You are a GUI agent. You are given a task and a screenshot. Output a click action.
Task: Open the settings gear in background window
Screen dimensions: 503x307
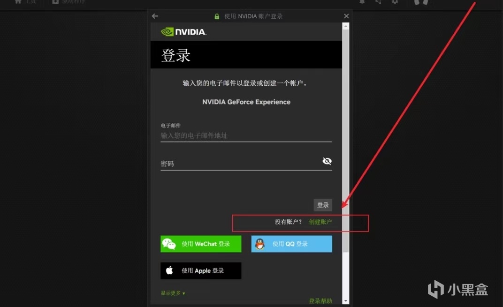tap(395, 2)
